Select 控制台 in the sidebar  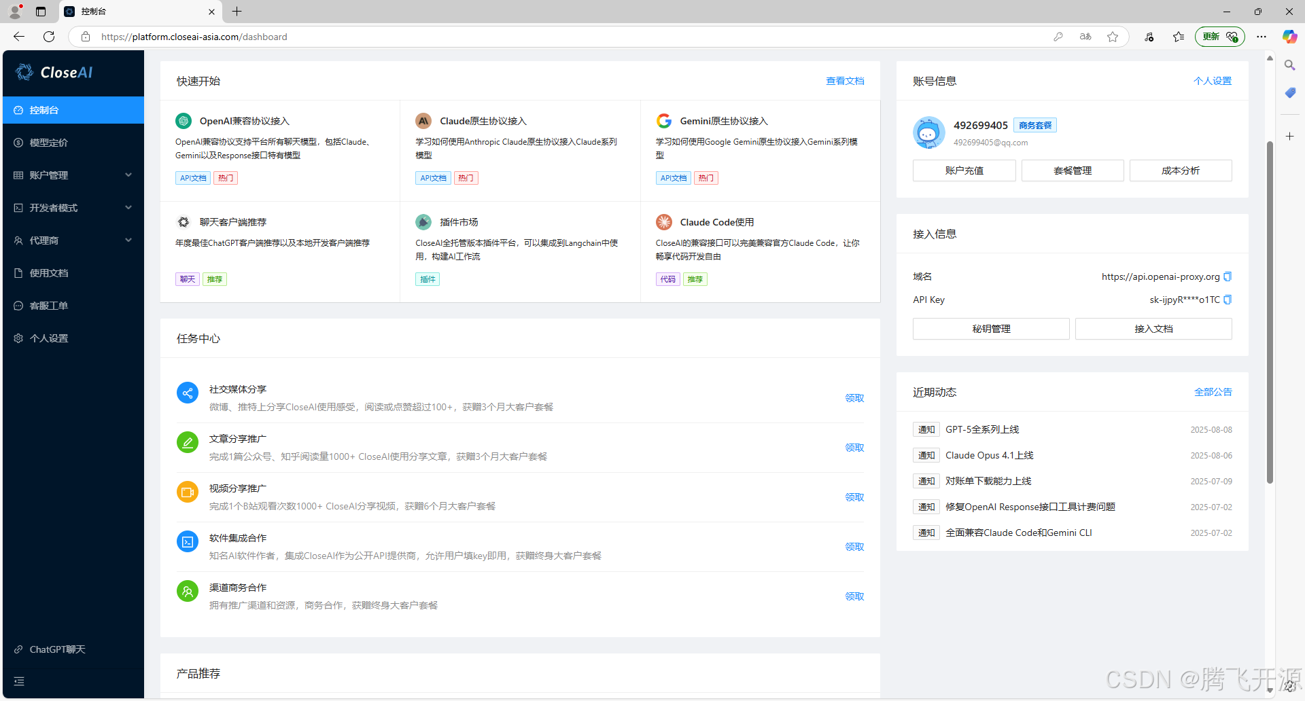coord(73,110)
